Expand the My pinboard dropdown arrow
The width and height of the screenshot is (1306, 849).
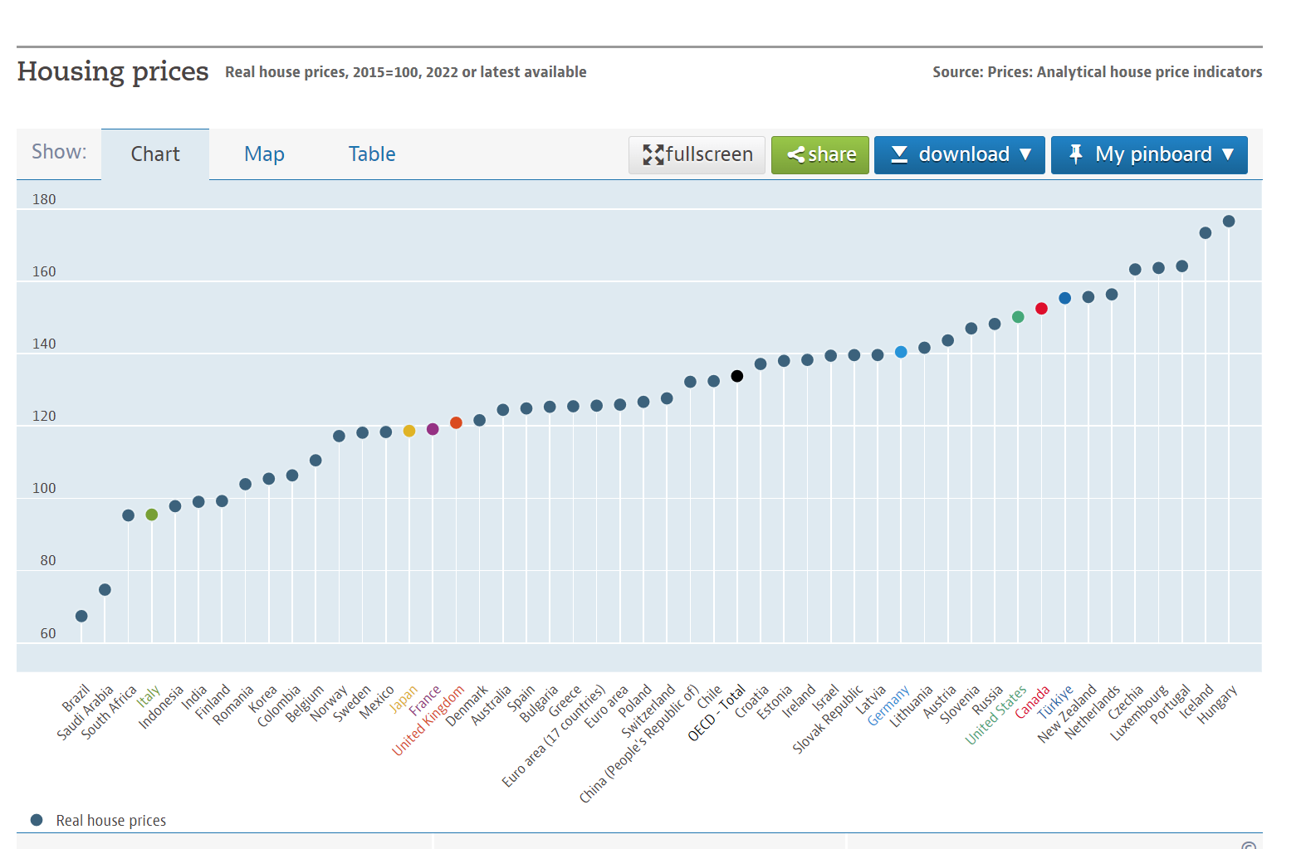pos(1228,154)
